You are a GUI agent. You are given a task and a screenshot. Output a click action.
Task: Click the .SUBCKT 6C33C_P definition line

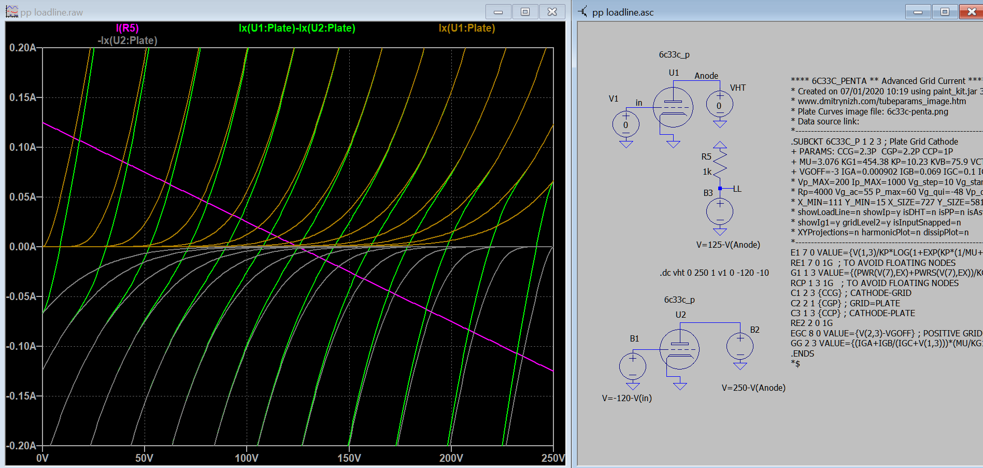[874, 141]
